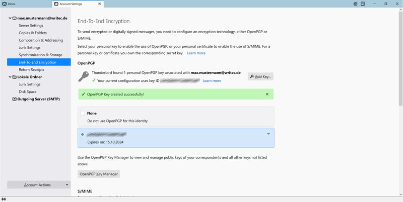Click the Add Key button
Viewport: 403px width, 202px height.
point(260,76)
